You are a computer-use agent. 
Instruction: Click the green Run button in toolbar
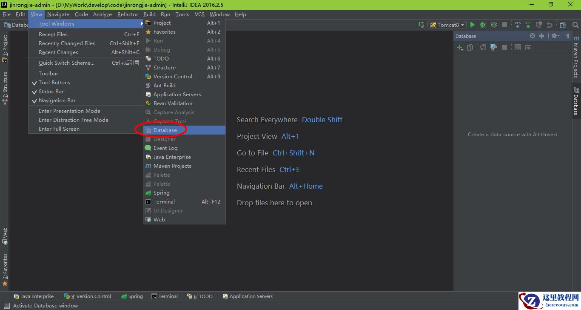[x=472, y=25]
